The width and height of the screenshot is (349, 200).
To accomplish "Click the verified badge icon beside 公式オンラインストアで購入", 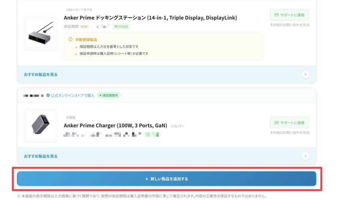I will click(x=48, y=95).
